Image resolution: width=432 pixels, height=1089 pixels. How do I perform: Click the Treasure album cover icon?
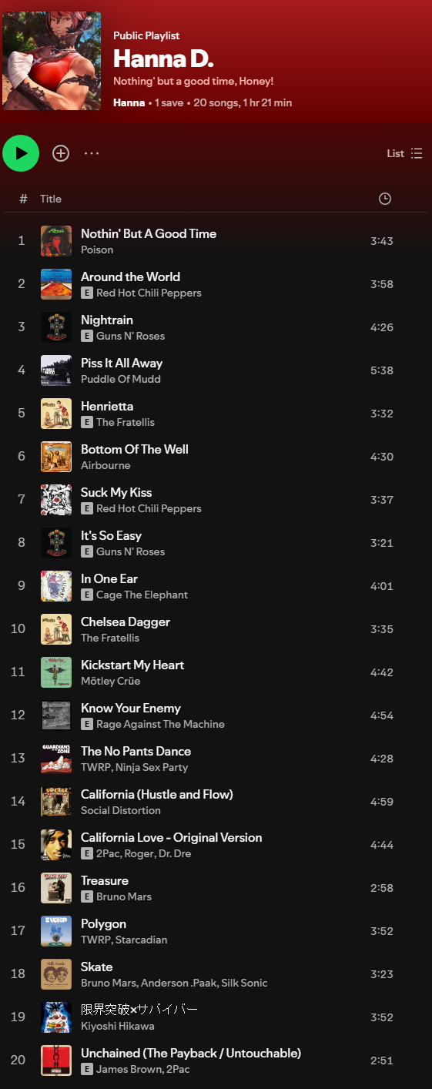click(x=56, y=888)
